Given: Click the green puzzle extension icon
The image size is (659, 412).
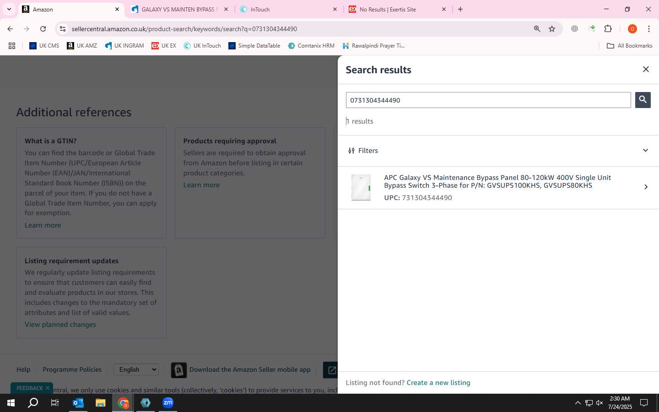Looking at the screenshot, I should (592, 29).
